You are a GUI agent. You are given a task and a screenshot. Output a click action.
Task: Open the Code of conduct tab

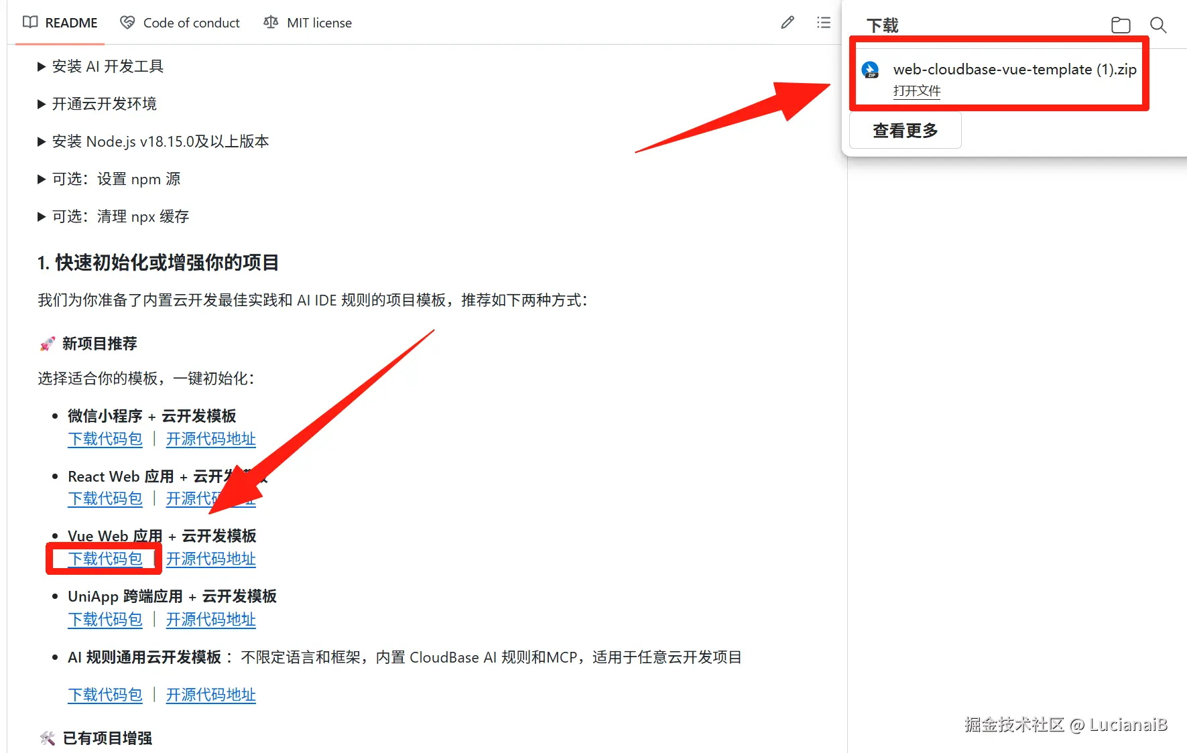[x=180, y=23]
